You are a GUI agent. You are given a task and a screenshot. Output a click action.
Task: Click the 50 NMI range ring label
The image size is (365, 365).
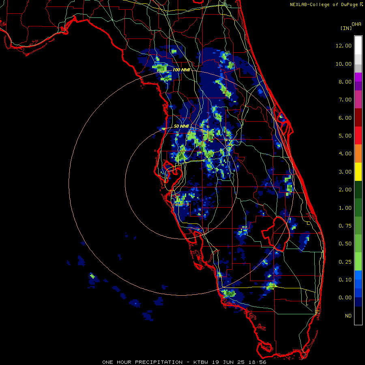point(181,126)
